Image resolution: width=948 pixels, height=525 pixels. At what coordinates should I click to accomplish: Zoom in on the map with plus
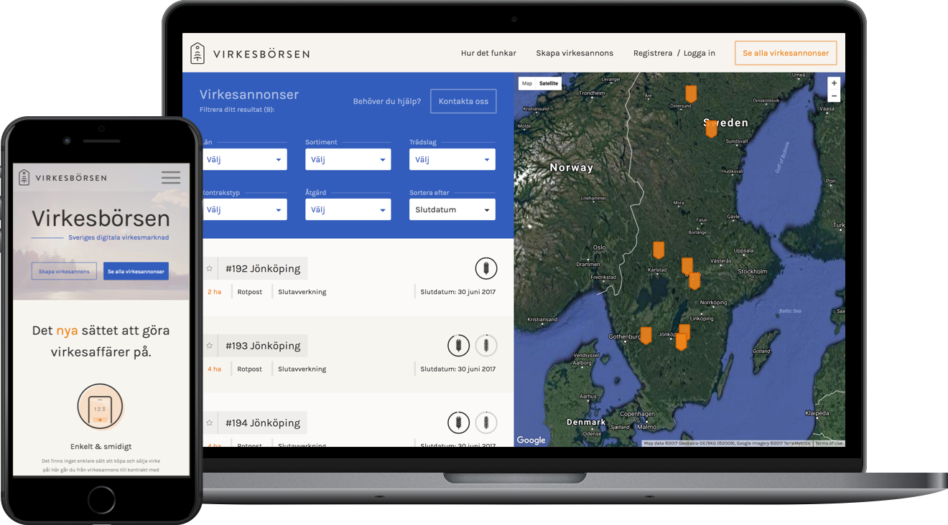tap(834, 83)
